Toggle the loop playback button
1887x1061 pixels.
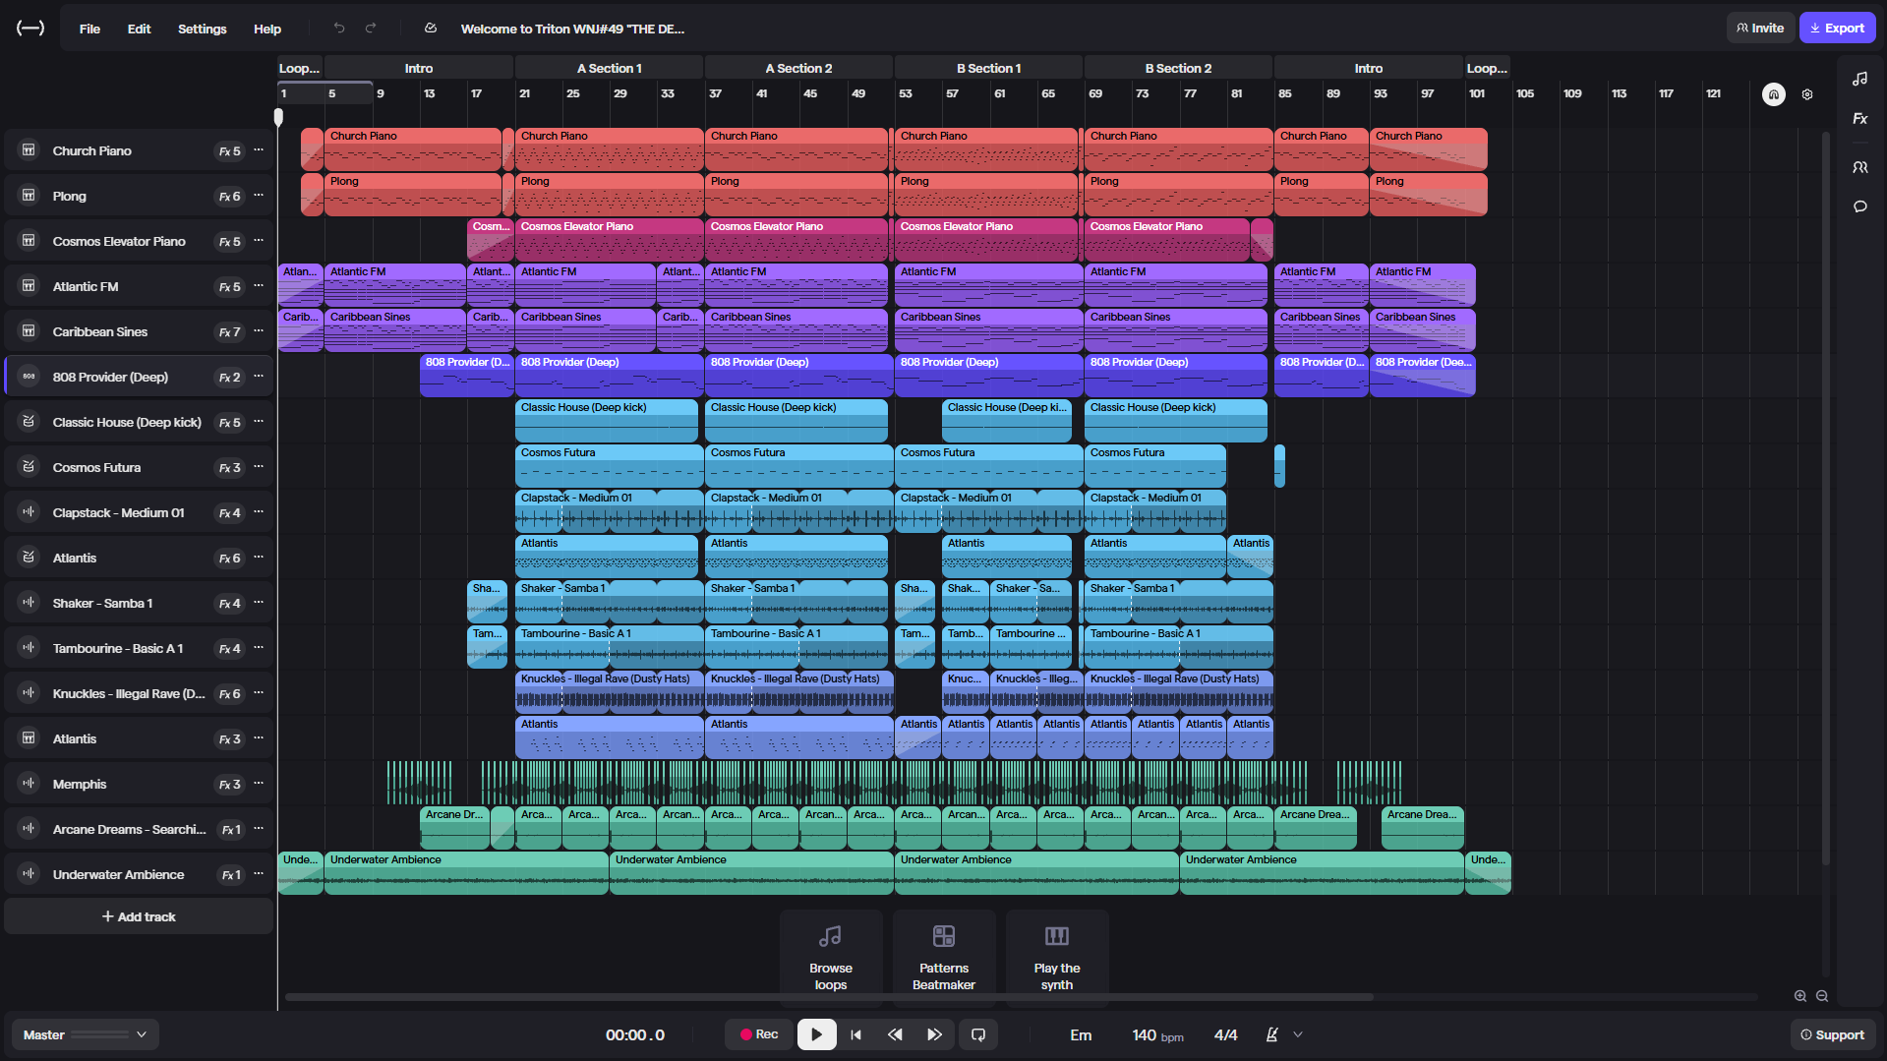tap(977, 1034)
